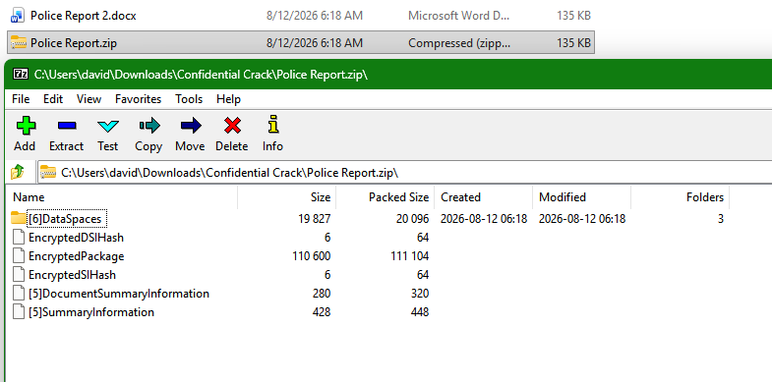Click the DataSpaces folders count 3

point(720,219)
